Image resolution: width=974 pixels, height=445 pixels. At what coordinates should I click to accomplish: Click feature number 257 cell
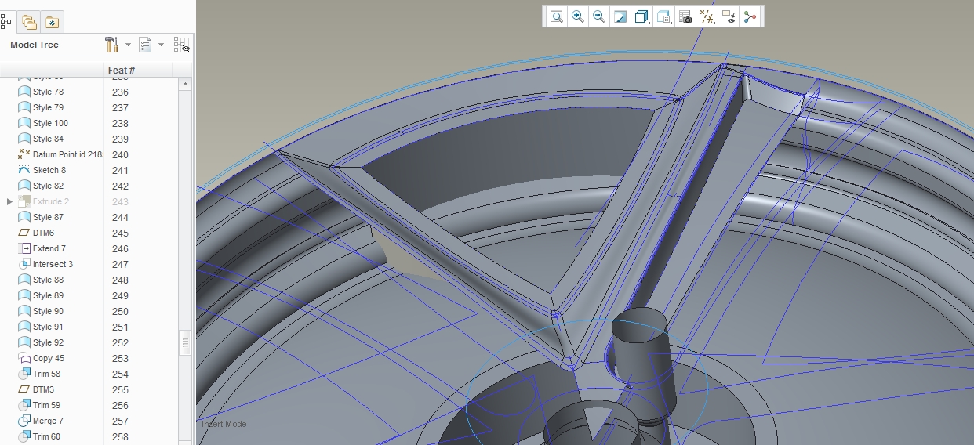[x=120, y=421]
